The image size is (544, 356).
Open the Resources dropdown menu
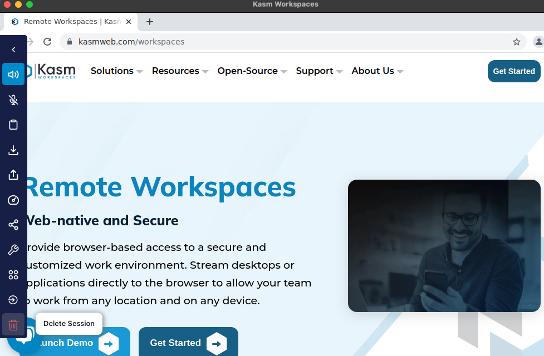[x=175, y=71]
